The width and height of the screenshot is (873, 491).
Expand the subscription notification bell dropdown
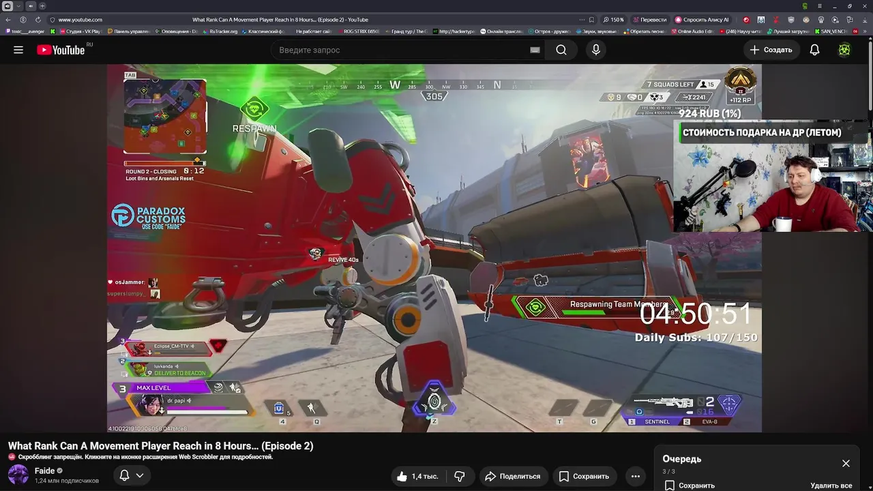(x=132, y=475)
